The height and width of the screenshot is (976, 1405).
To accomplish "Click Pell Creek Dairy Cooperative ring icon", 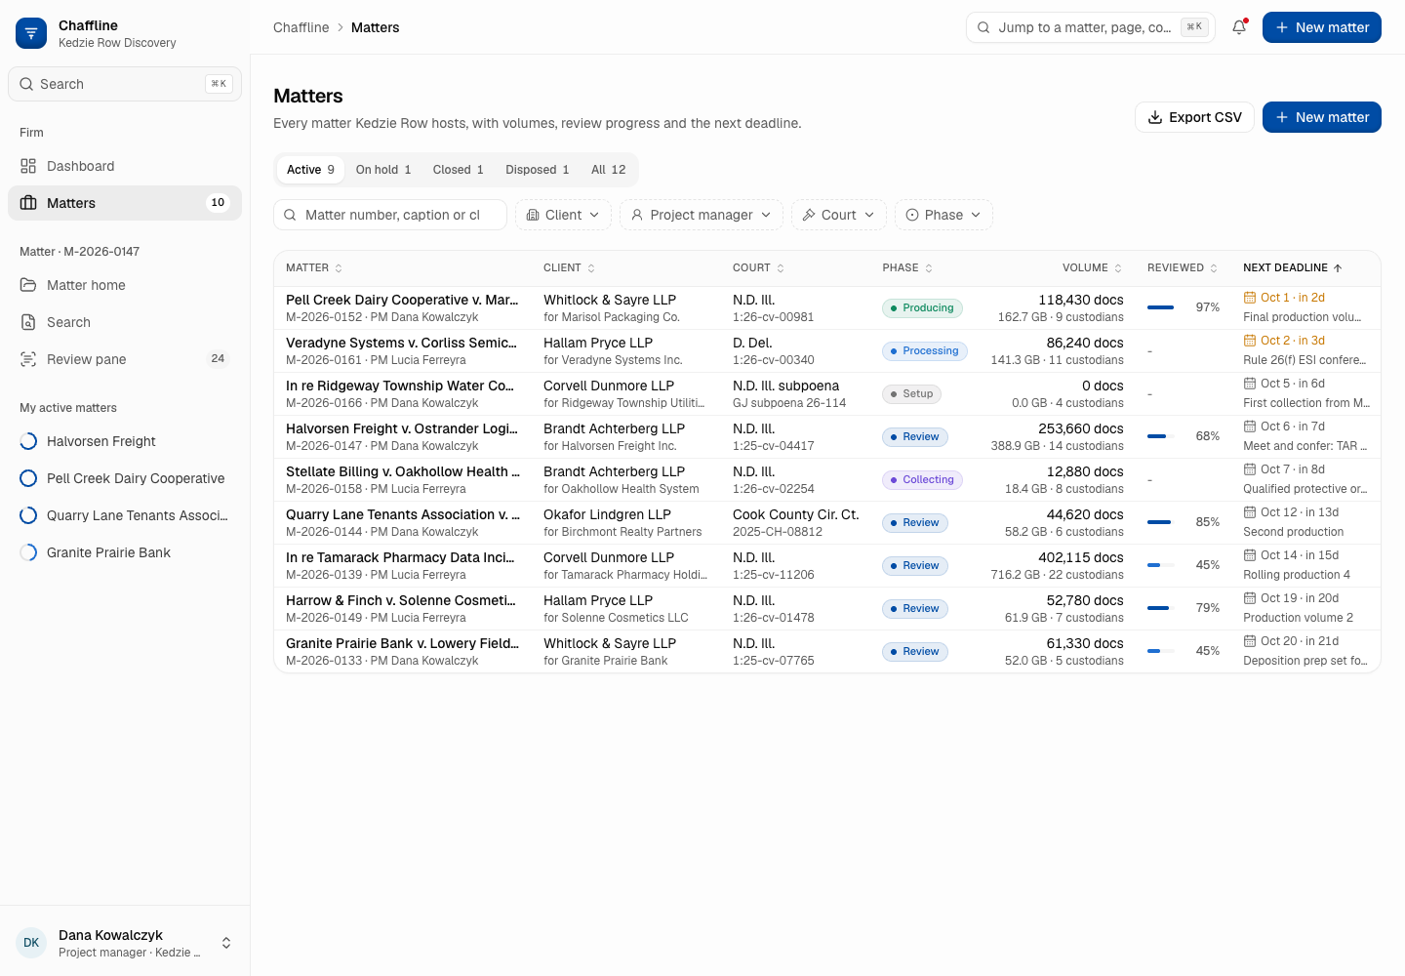I will click(28, 478).
